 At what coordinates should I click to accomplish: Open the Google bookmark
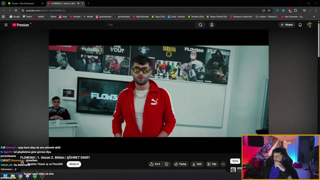[x=15, y=17]
